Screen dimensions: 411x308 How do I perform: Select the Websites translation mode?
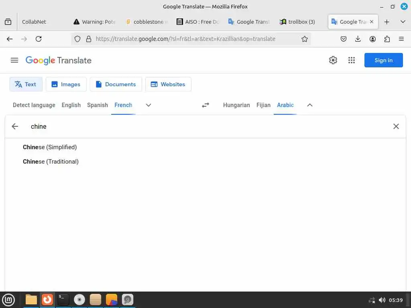click(168, 84)
